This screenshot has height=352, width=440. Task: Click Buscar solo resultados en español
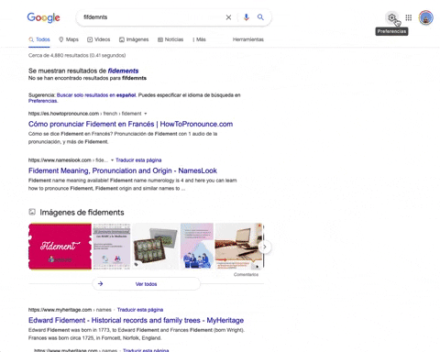[x=96, y=95]
